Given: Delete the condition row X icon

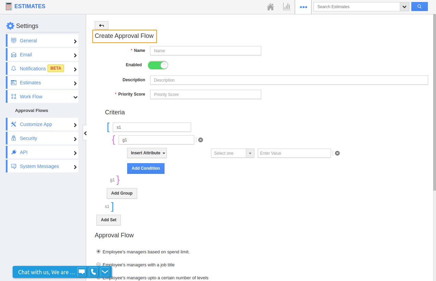Looking at the screenshot, I should pos(337,153).
